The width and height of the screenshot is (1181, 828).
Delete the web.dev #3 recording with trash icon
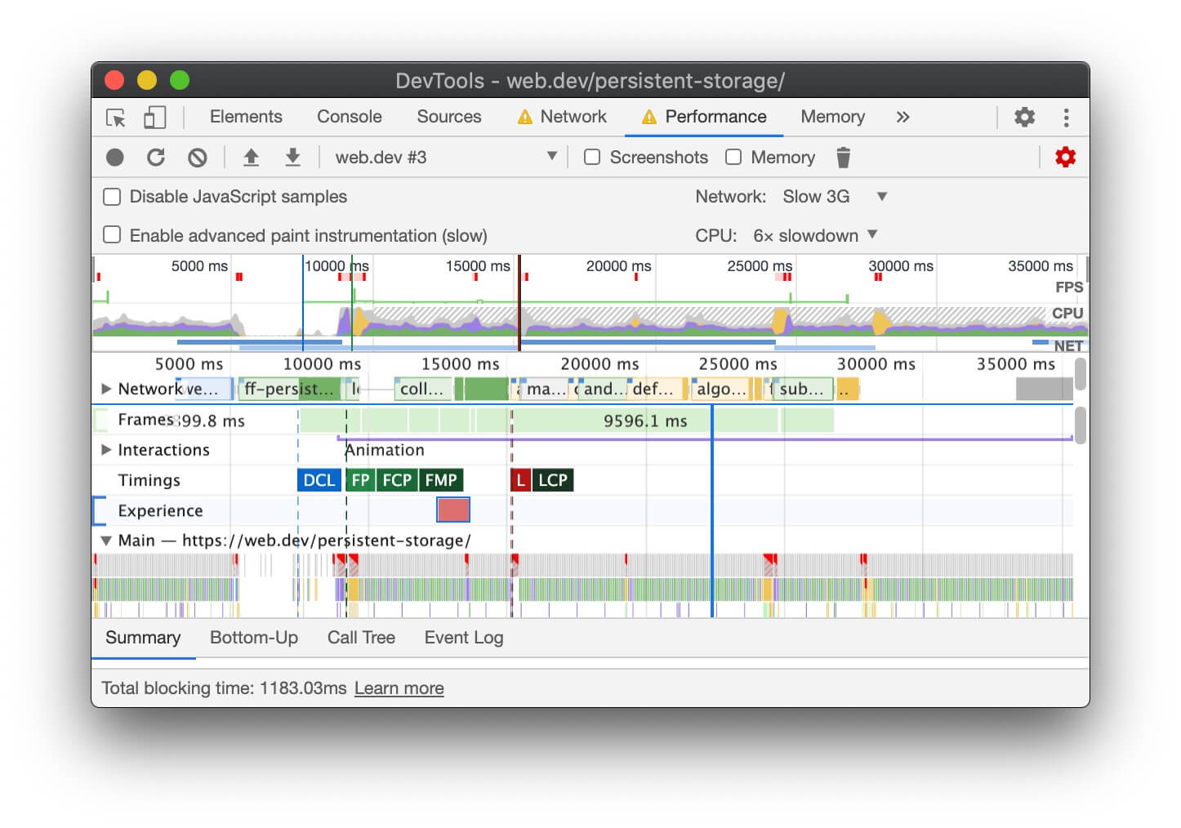tap(844, 157)
